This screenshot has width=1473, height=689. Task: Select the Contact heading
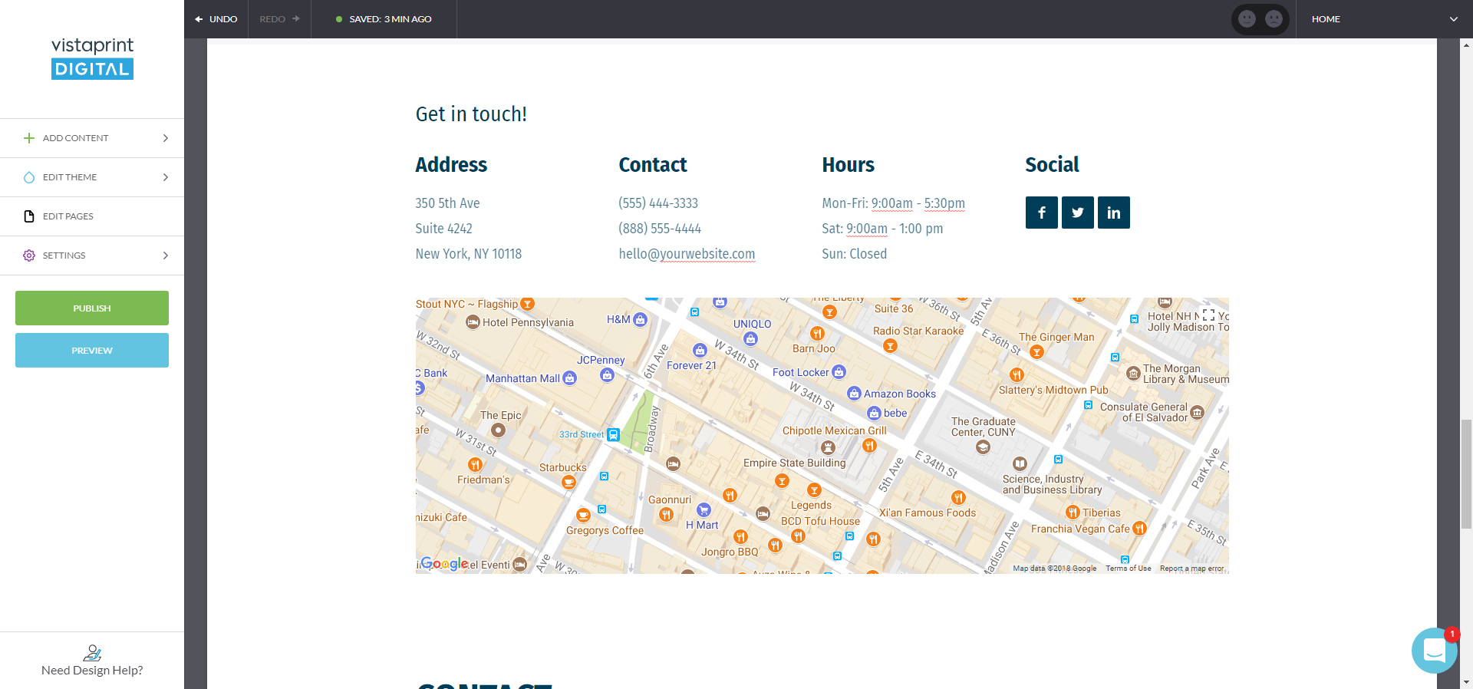pyautogui.click(x=653, y=165)
